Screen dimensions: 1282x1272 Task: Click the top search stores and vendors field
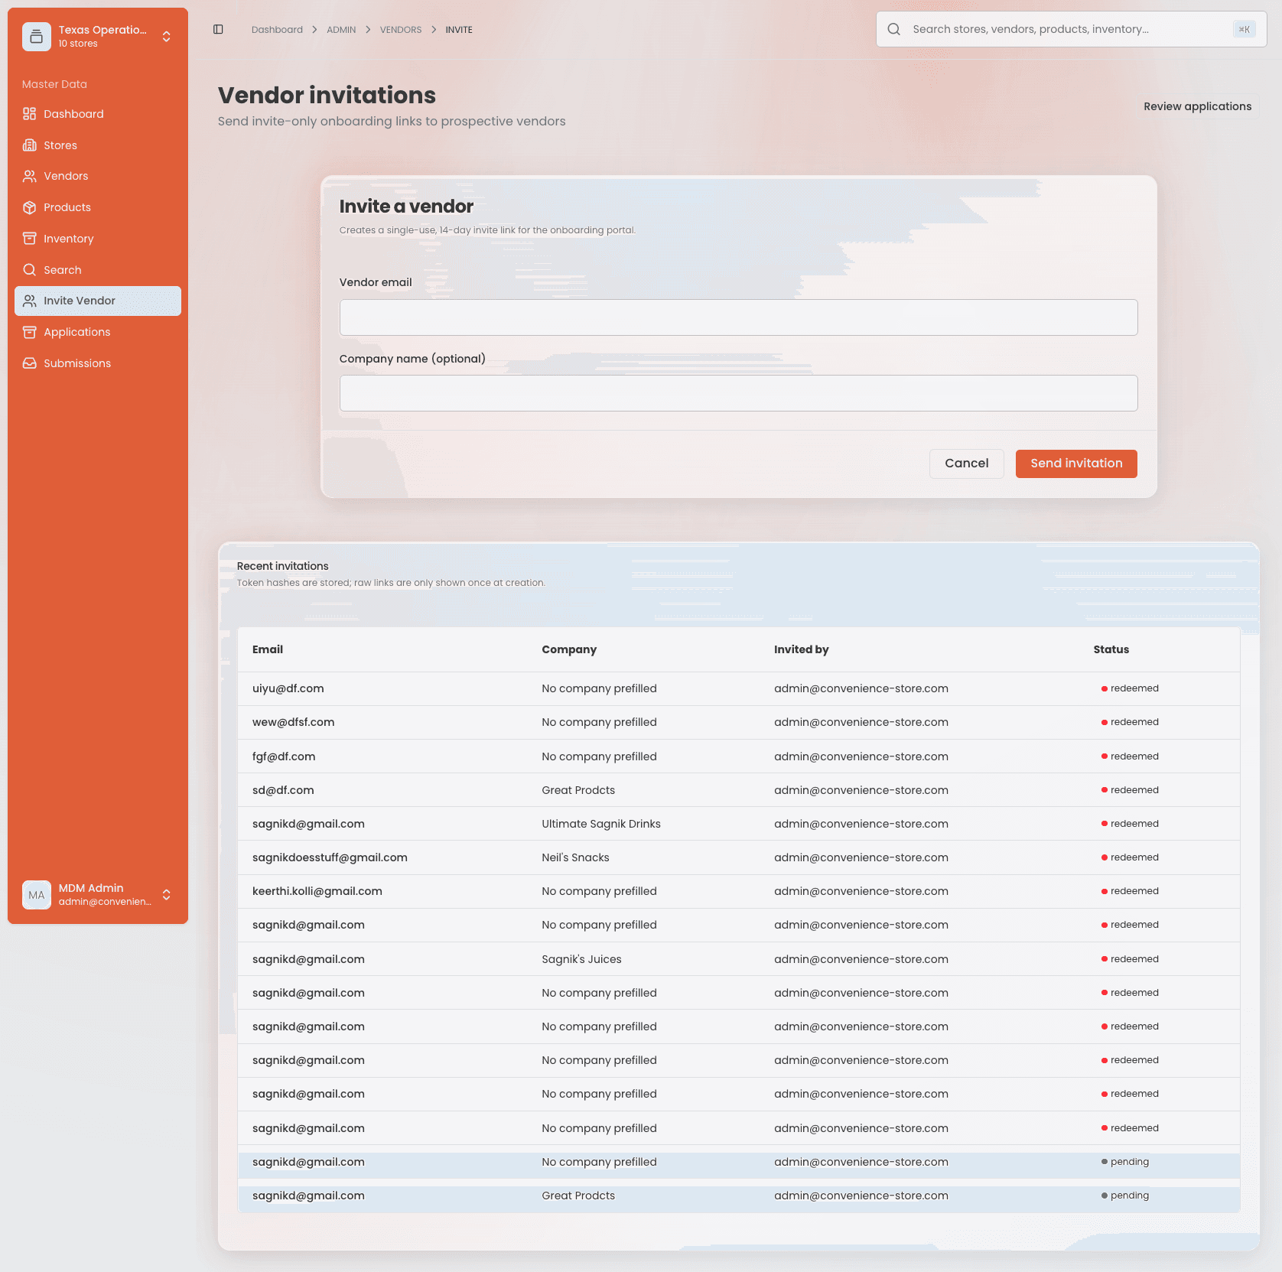tap(1071, 29)
